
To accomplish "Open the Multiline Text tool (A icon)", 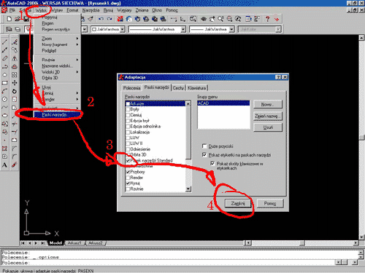I will [x=4, y=165].
